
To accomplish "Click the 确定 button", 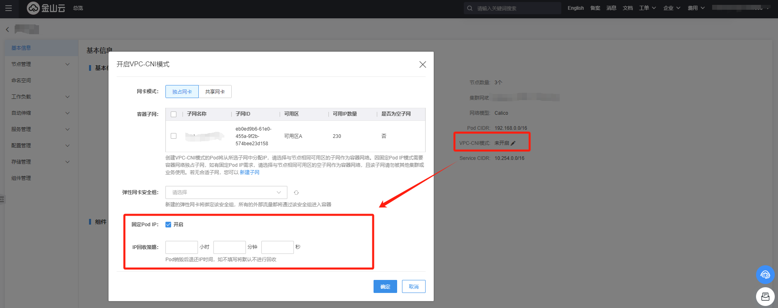I will pos(385,286).
